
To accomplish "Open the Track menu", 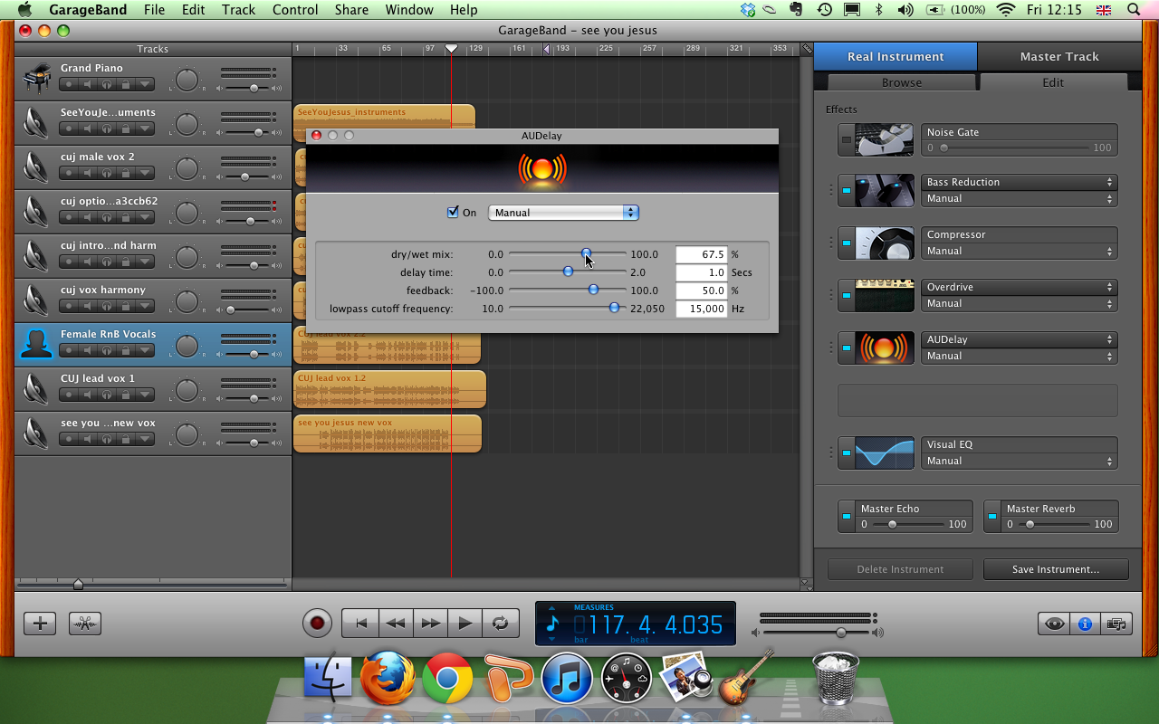I will [238, 10].
